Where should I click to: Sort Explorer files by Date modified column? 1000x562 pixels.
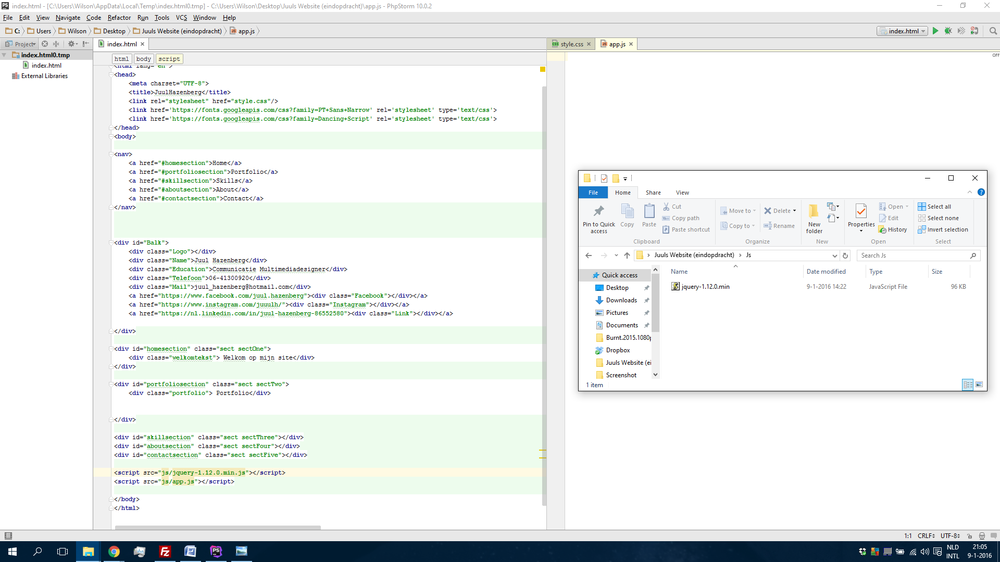click(x=826, y=272)
